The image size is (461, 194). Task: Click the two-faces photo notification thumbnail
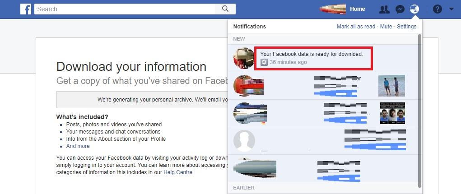tap(392, 113)
